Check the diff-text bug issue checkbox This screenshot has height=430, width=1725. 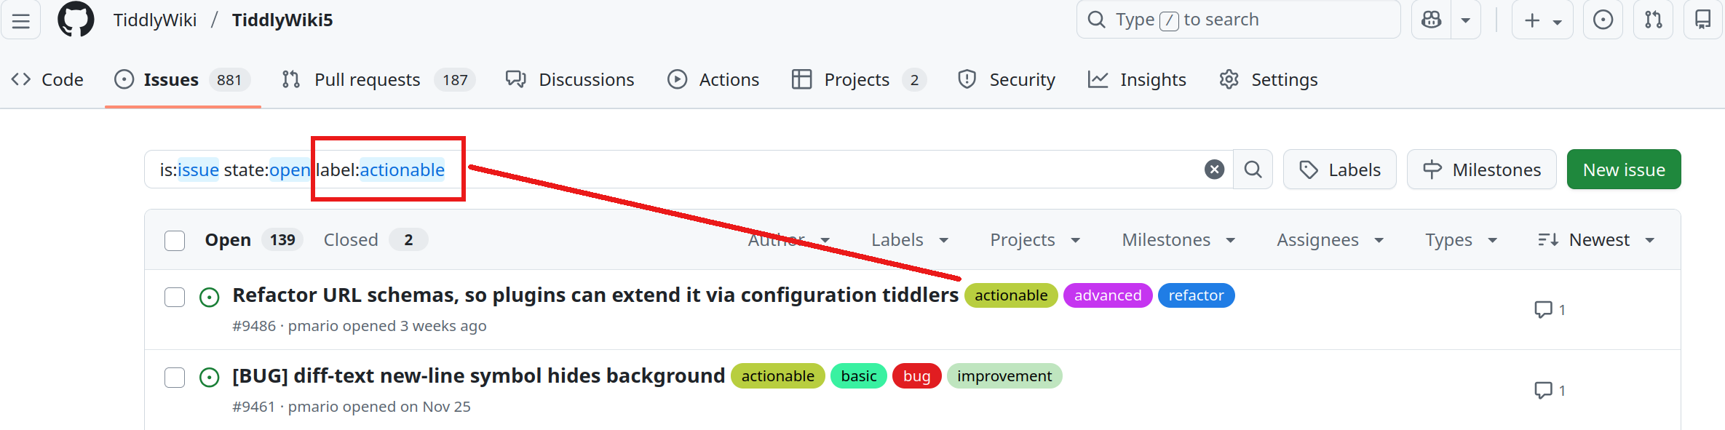tap(175, 377)
